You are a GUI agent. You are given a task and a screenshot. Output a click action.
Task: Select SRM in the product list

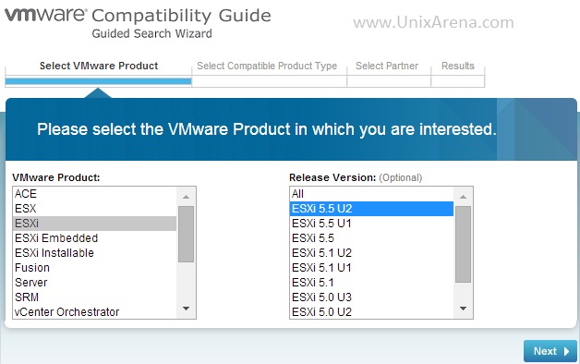[x=27, y=297]
